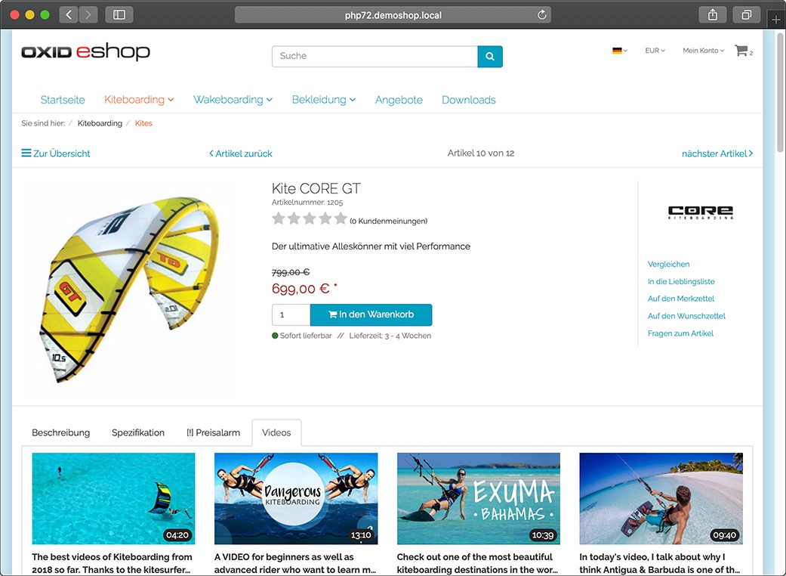Viewport: 786px width, 576px height.
Task: Play the 04:20 kiteboarding video thumbnail
Action: (x=113, y=498)
